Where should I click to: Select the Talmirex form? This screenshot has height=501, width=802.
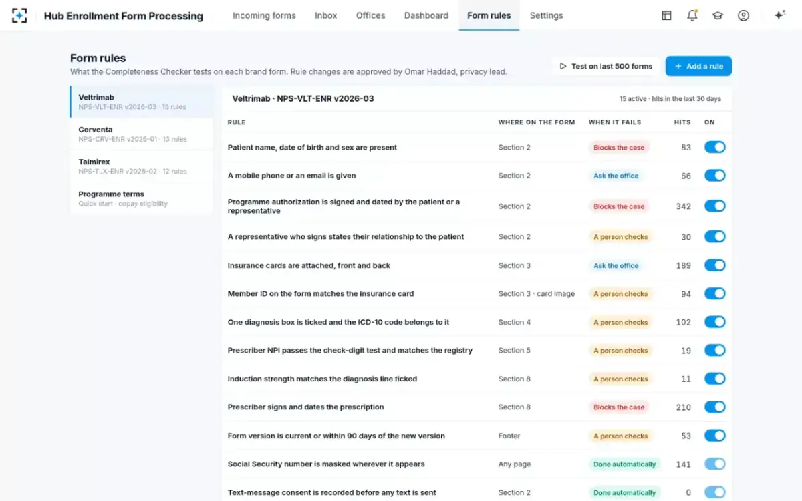(142, 166)
